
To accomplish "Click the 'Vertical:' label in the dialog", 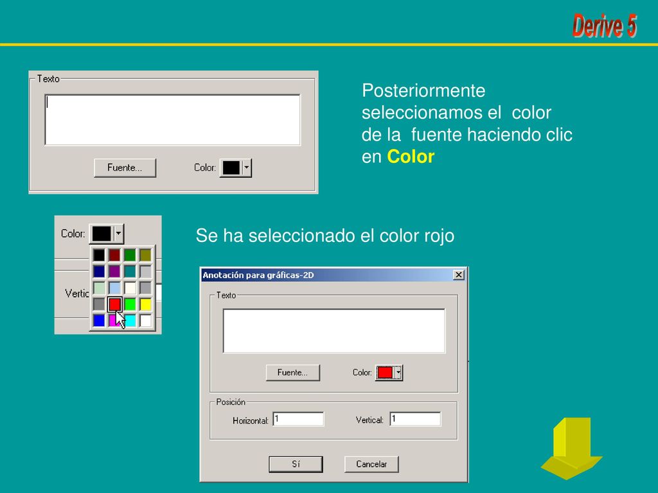I will pyautogui.click(x=369, y=420).
